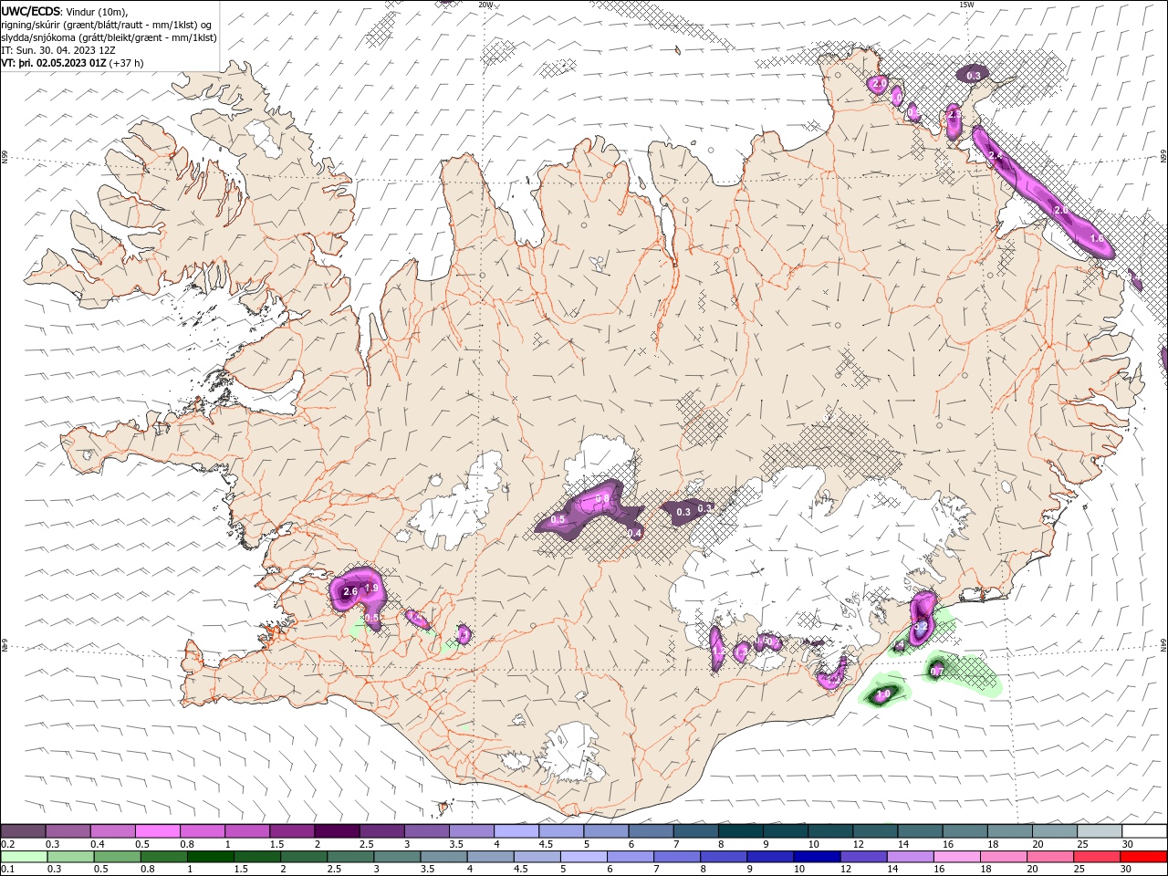Click the 0.4 value in the central highlands blob
Image resolution: width=1168 pixels, height=876 pixels.
(x=635, y=533)
